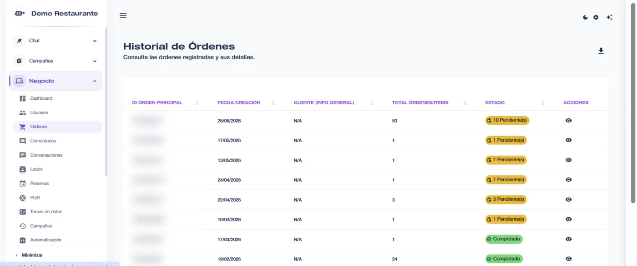The image size is (637, 266).
Task: Click the Chat rocket icon
Action: [19, 41]
